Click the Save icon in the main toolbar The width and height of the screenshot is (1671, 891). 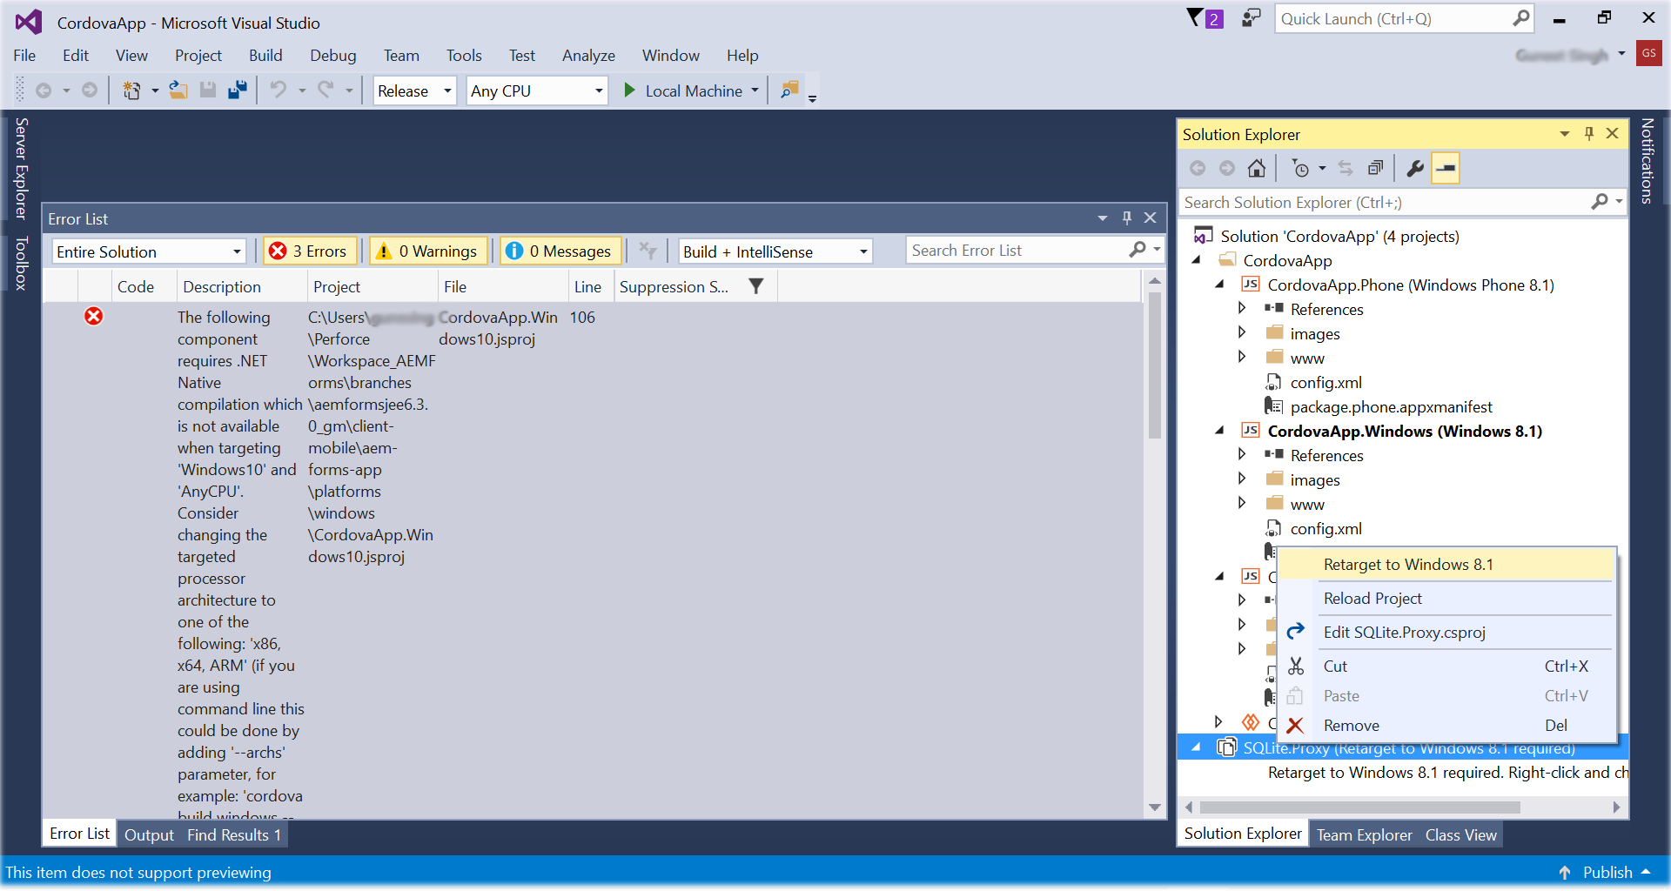click(208, 90)
